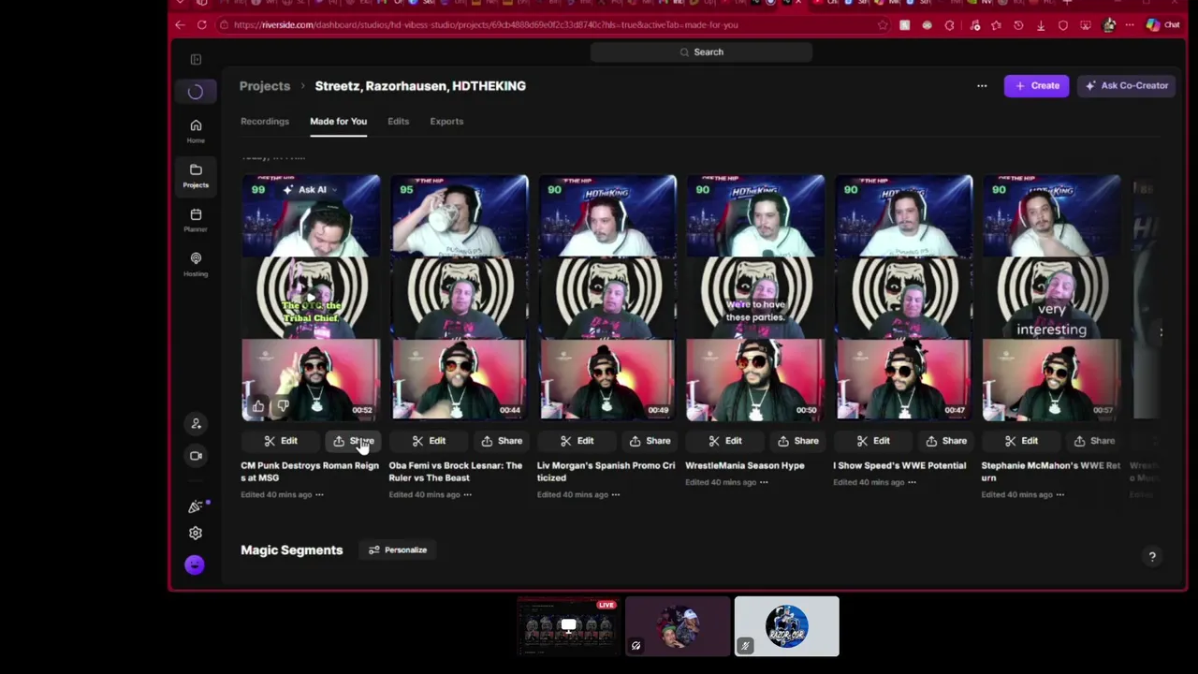Click the search magnifier icon

(684, 52)
